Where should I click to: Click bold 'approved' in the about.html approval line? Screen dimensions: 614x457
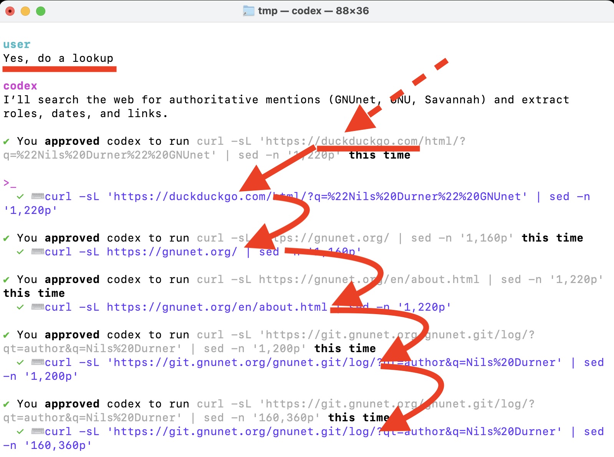pos(72,280)
